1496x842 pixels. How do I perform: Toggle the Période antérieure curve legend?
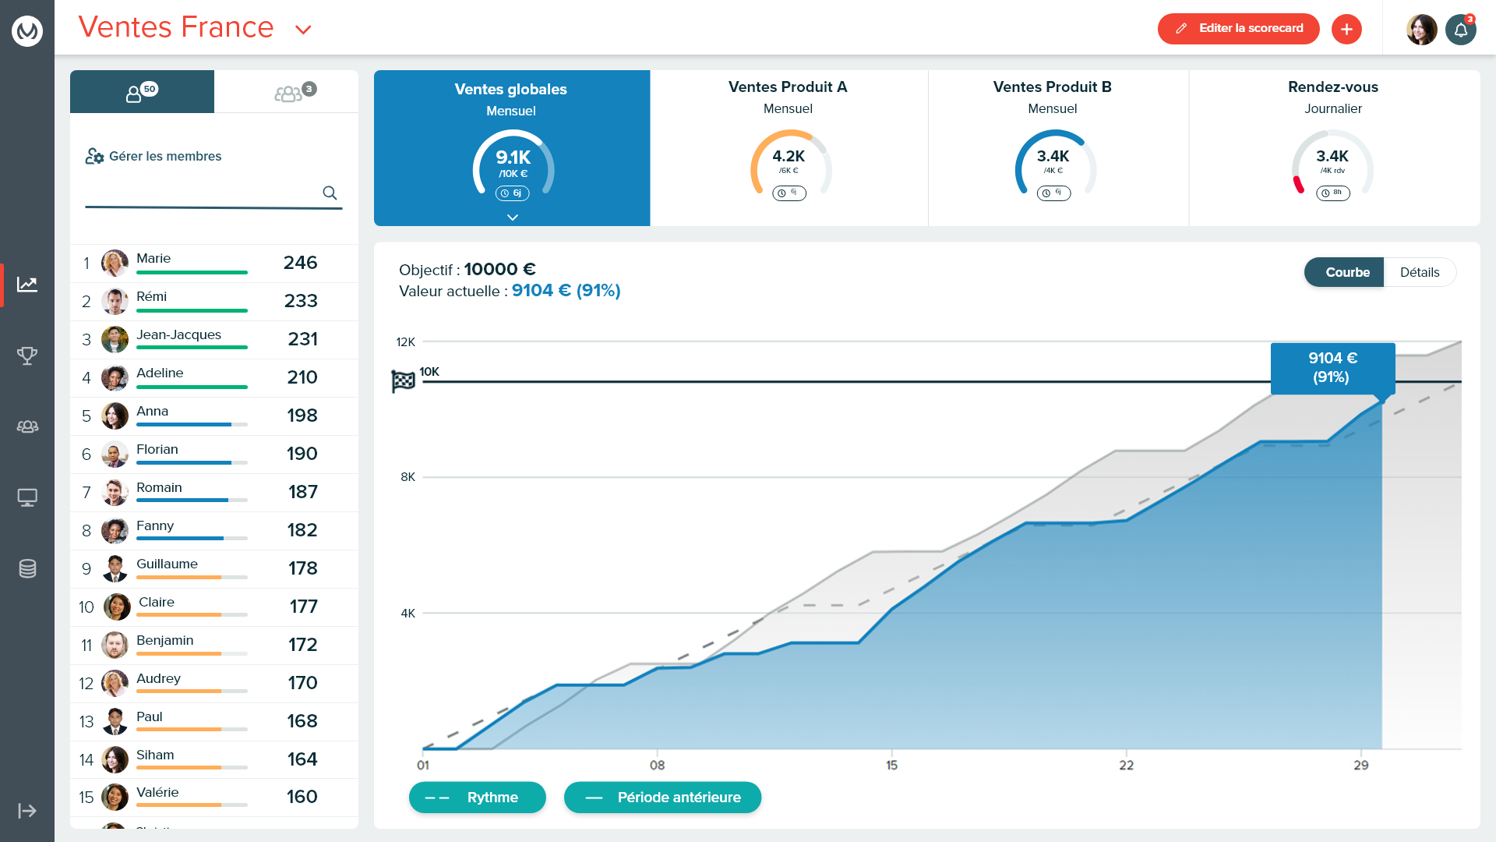click(x=662, y=797)
